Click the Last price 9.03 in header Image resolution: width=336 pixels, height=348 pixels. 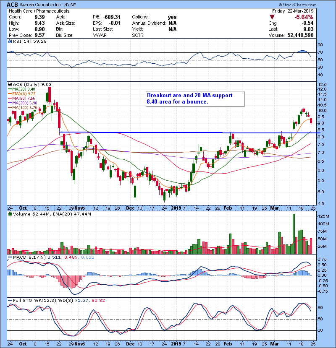pos(308,29)
